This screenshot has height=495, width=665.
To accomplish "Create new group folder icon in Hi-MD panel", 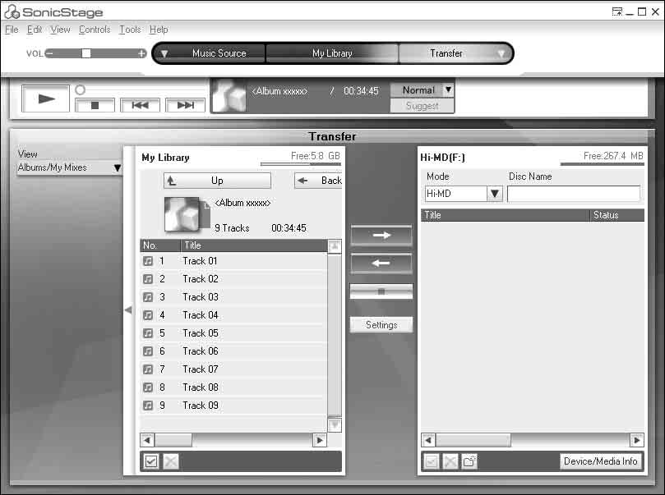I will (469, 461).
